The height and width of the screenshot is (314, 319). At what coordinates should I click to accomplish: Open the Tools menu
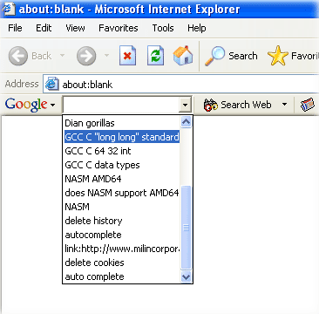163,28
